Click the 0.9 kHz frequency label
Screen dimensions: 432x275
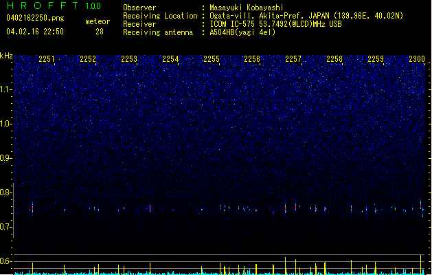[6, 158]
